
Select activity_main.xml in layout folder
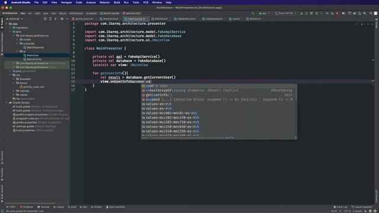pyautogui.click(x=34, y=87)
